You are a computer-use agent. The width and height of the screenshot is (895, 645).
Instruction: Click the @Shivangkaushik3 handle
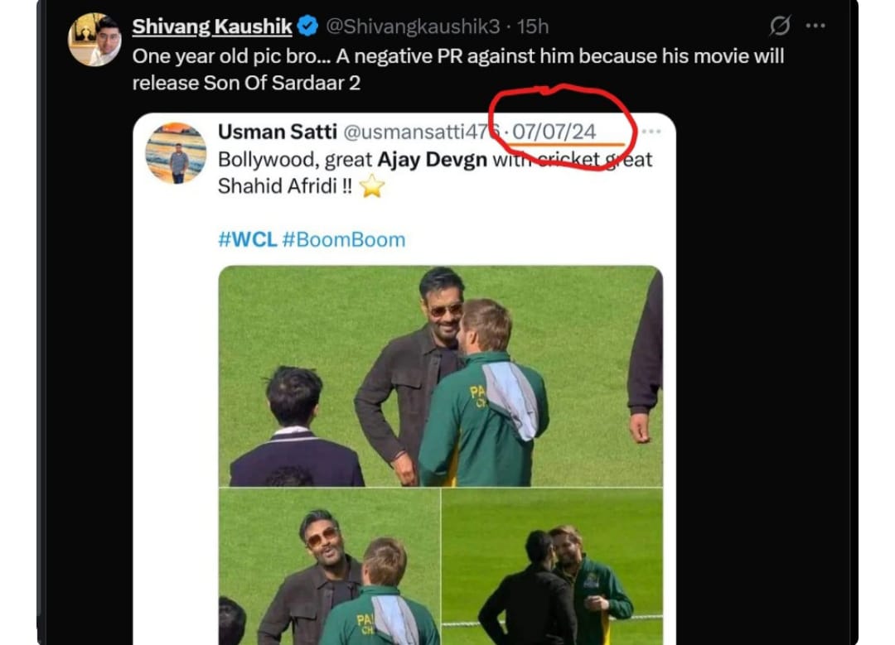tap(413, 26)
